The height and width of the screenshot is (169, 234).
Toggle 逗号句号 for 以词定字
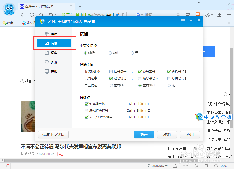[x=111, y=78]
